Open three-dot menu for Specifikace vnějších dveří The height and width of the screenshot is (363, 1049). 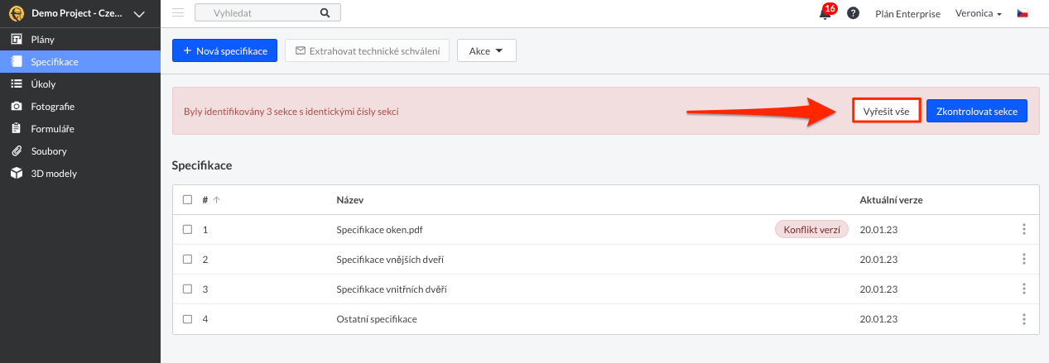tap(1024, 260)
